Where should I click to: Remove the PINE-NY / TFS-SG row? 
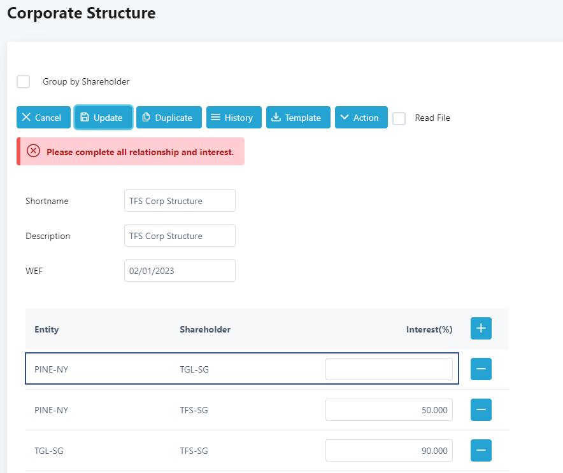(x=481, y=410)
